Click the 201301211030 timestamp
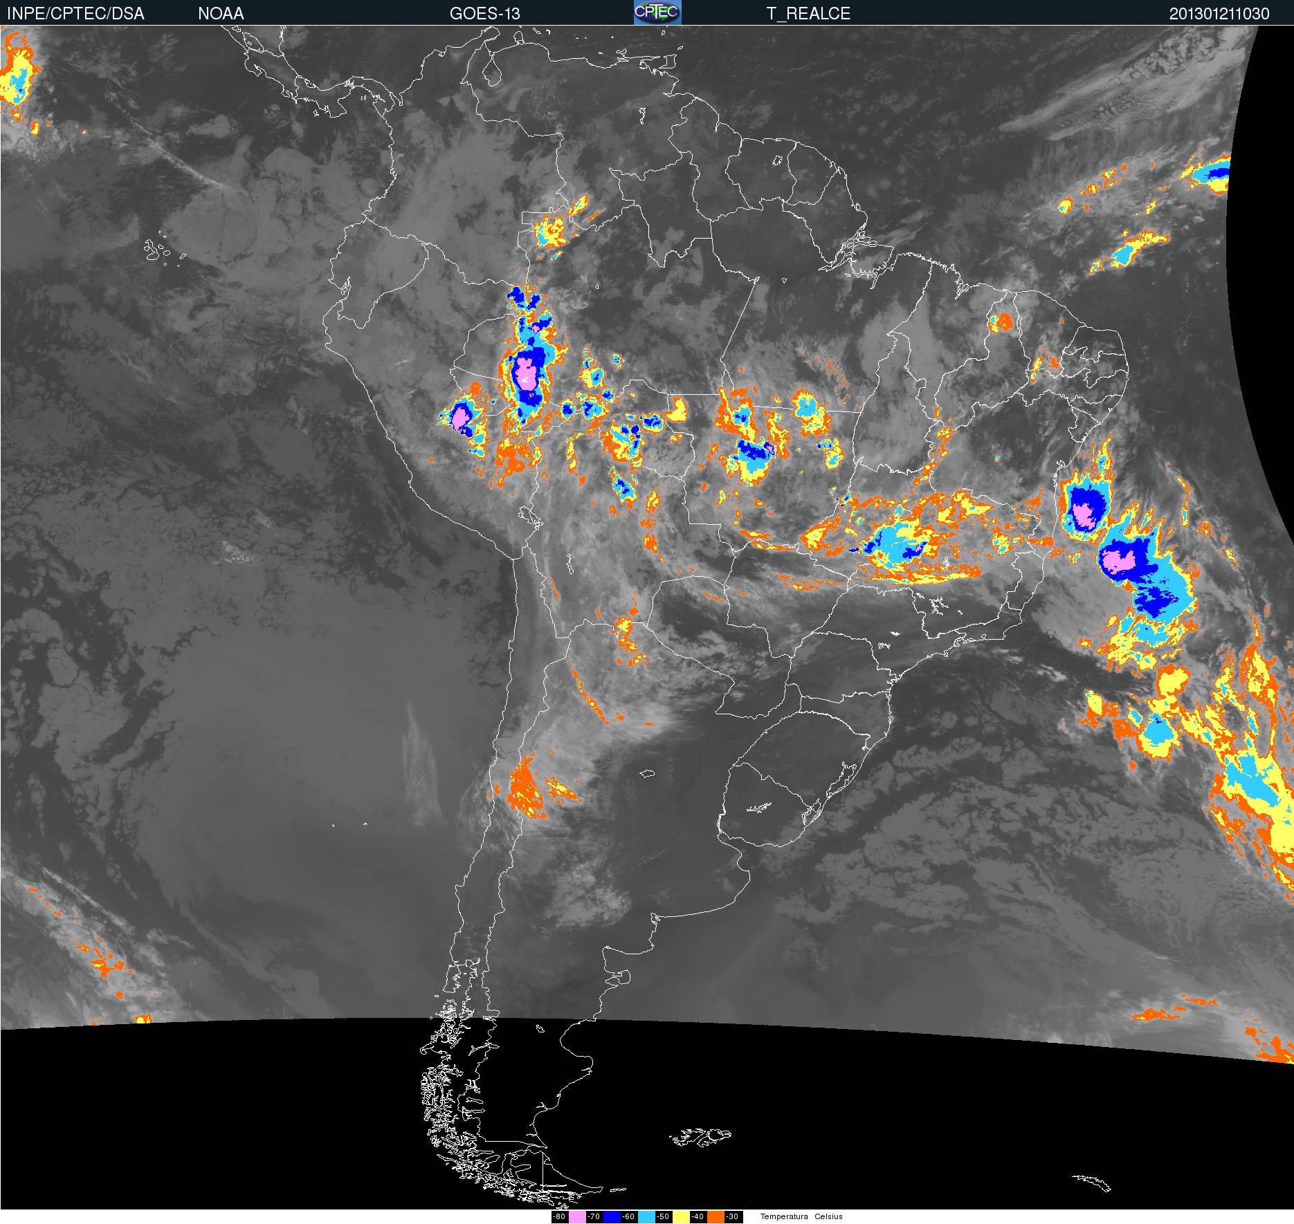Screen dimensions: 1294x1224 [1219, 13]
